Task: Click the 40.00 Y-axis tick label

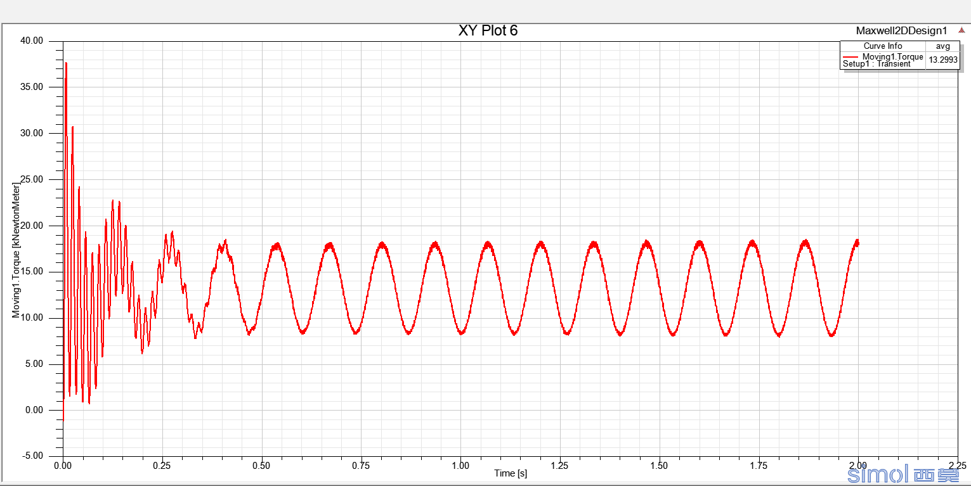Action: (32, 41)
